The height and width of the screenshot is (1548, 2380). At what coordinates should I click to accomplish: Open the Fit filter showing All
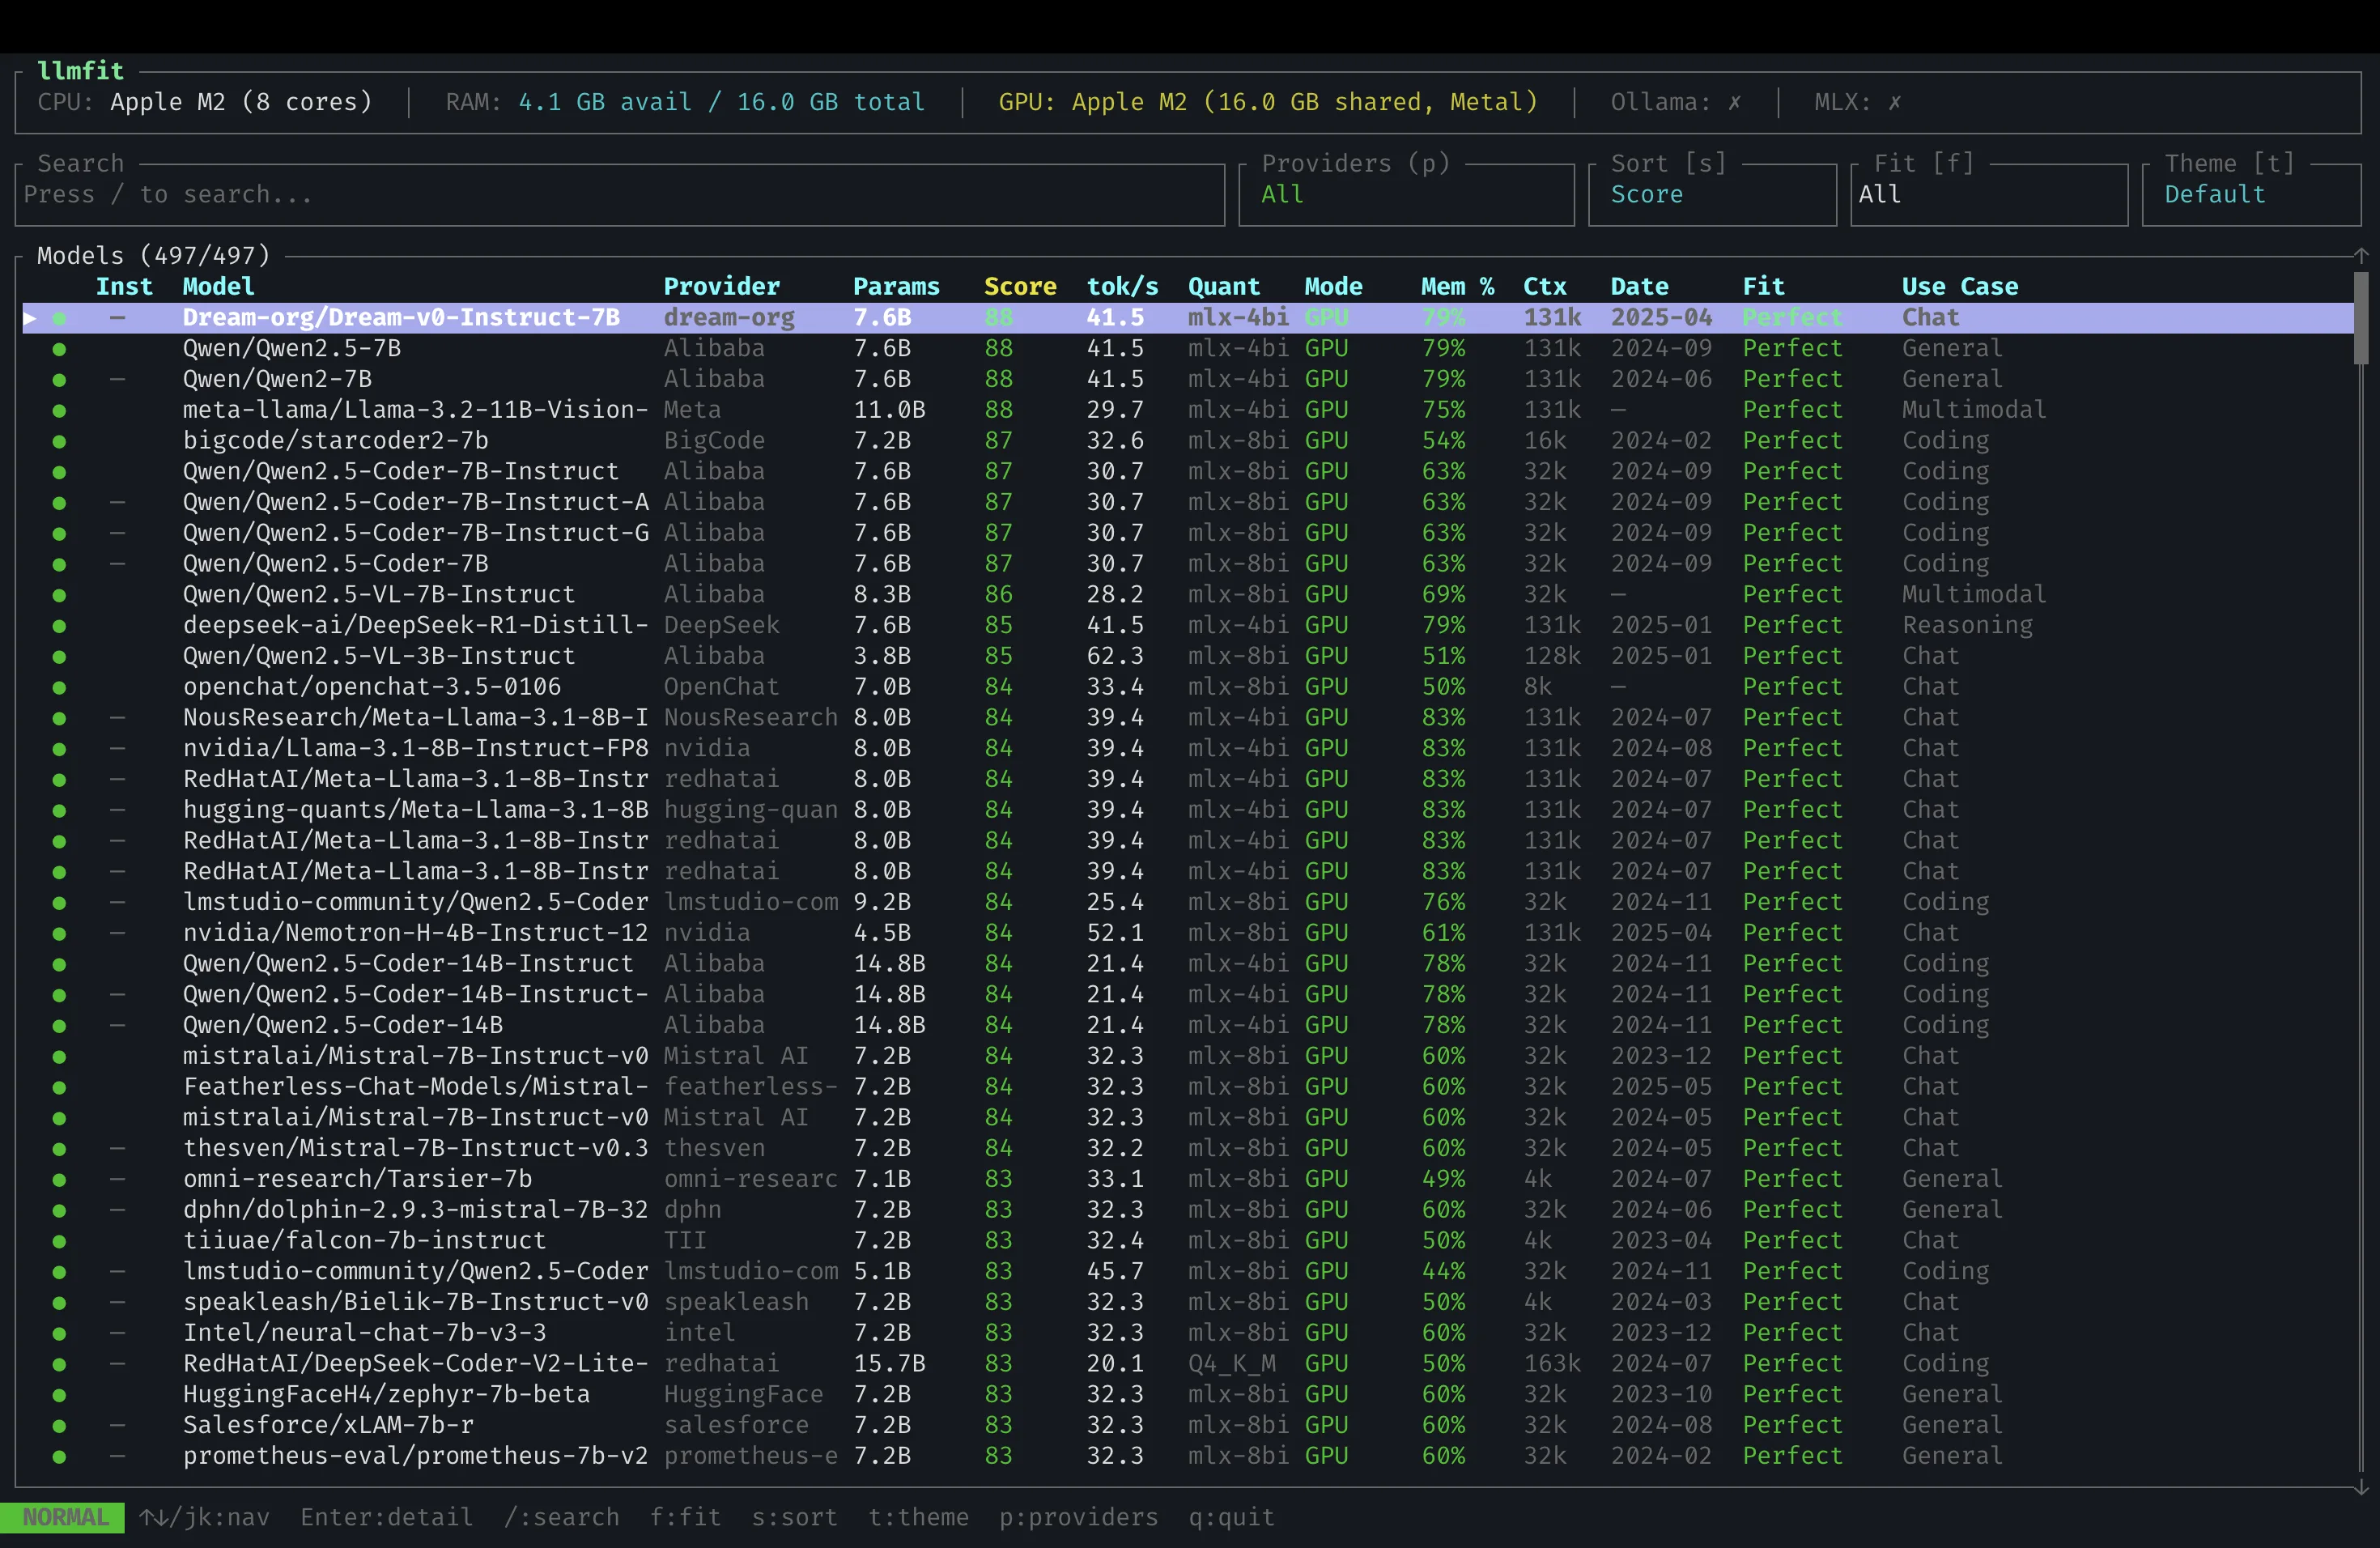1988,194
